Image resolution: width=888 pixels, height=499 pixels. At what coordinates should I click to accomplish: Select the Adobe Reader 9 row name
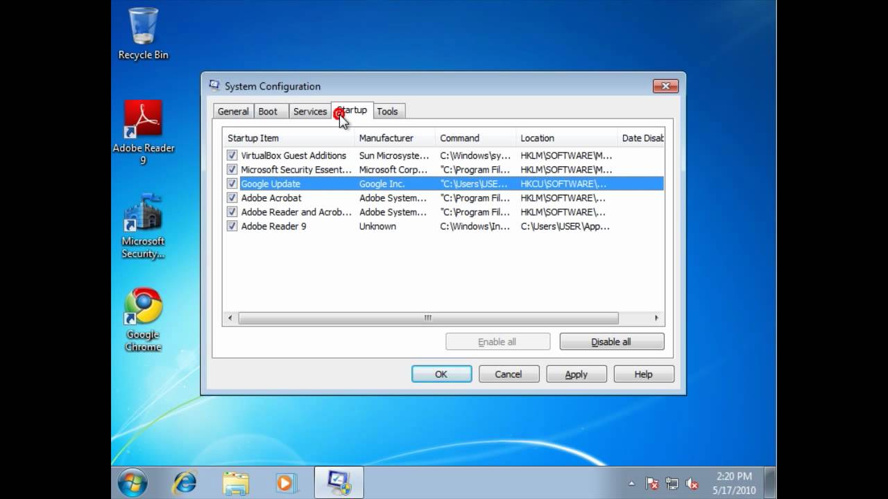273,226
